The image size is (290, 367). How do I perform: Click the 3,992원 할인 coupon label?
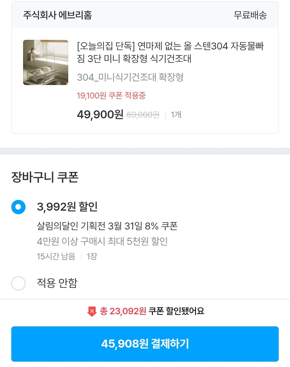click(67, 207)
